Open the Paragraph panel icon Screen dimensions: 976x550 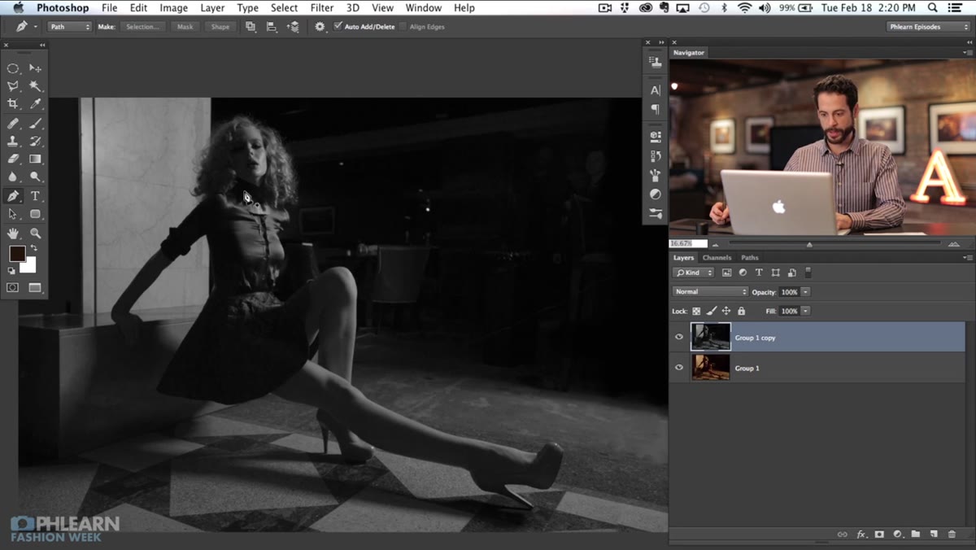656,109
